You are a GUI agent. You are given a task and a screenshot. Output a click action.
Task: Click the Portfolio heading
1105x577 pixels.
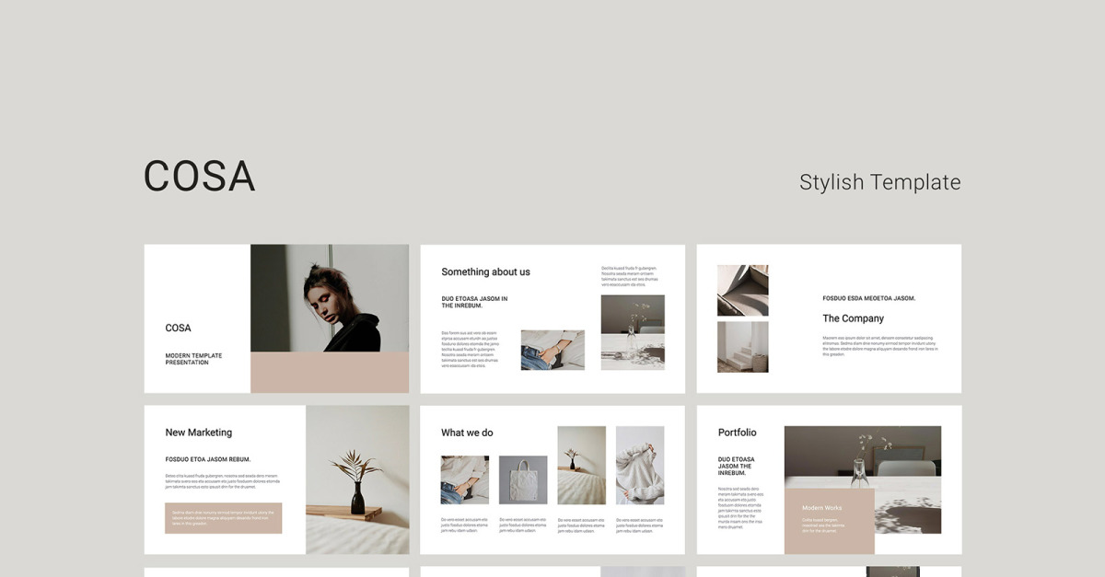[737, 433]
